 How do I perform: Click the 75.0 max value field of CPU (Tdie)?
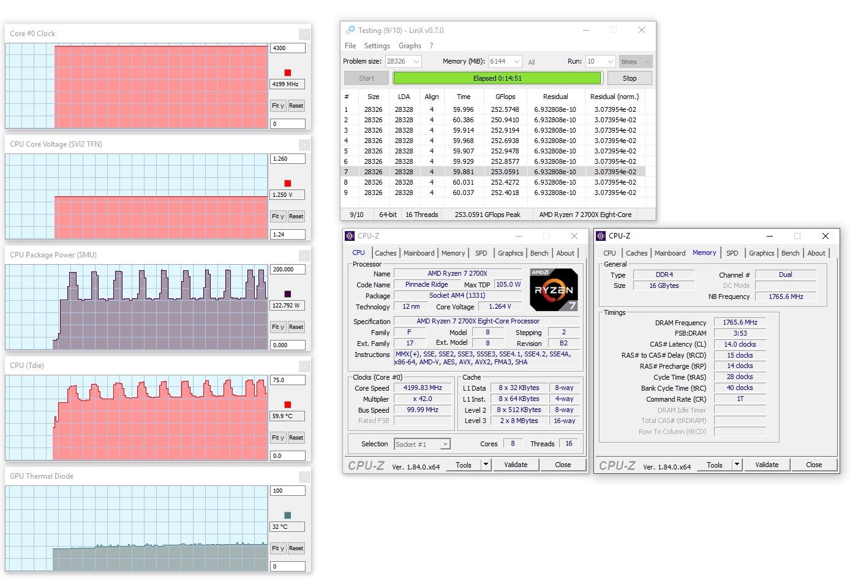click(288, 380)
